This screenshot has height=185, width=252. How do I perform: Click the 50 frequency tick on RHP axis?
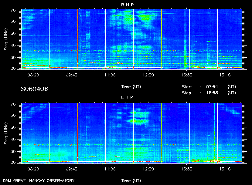point(13,33)
